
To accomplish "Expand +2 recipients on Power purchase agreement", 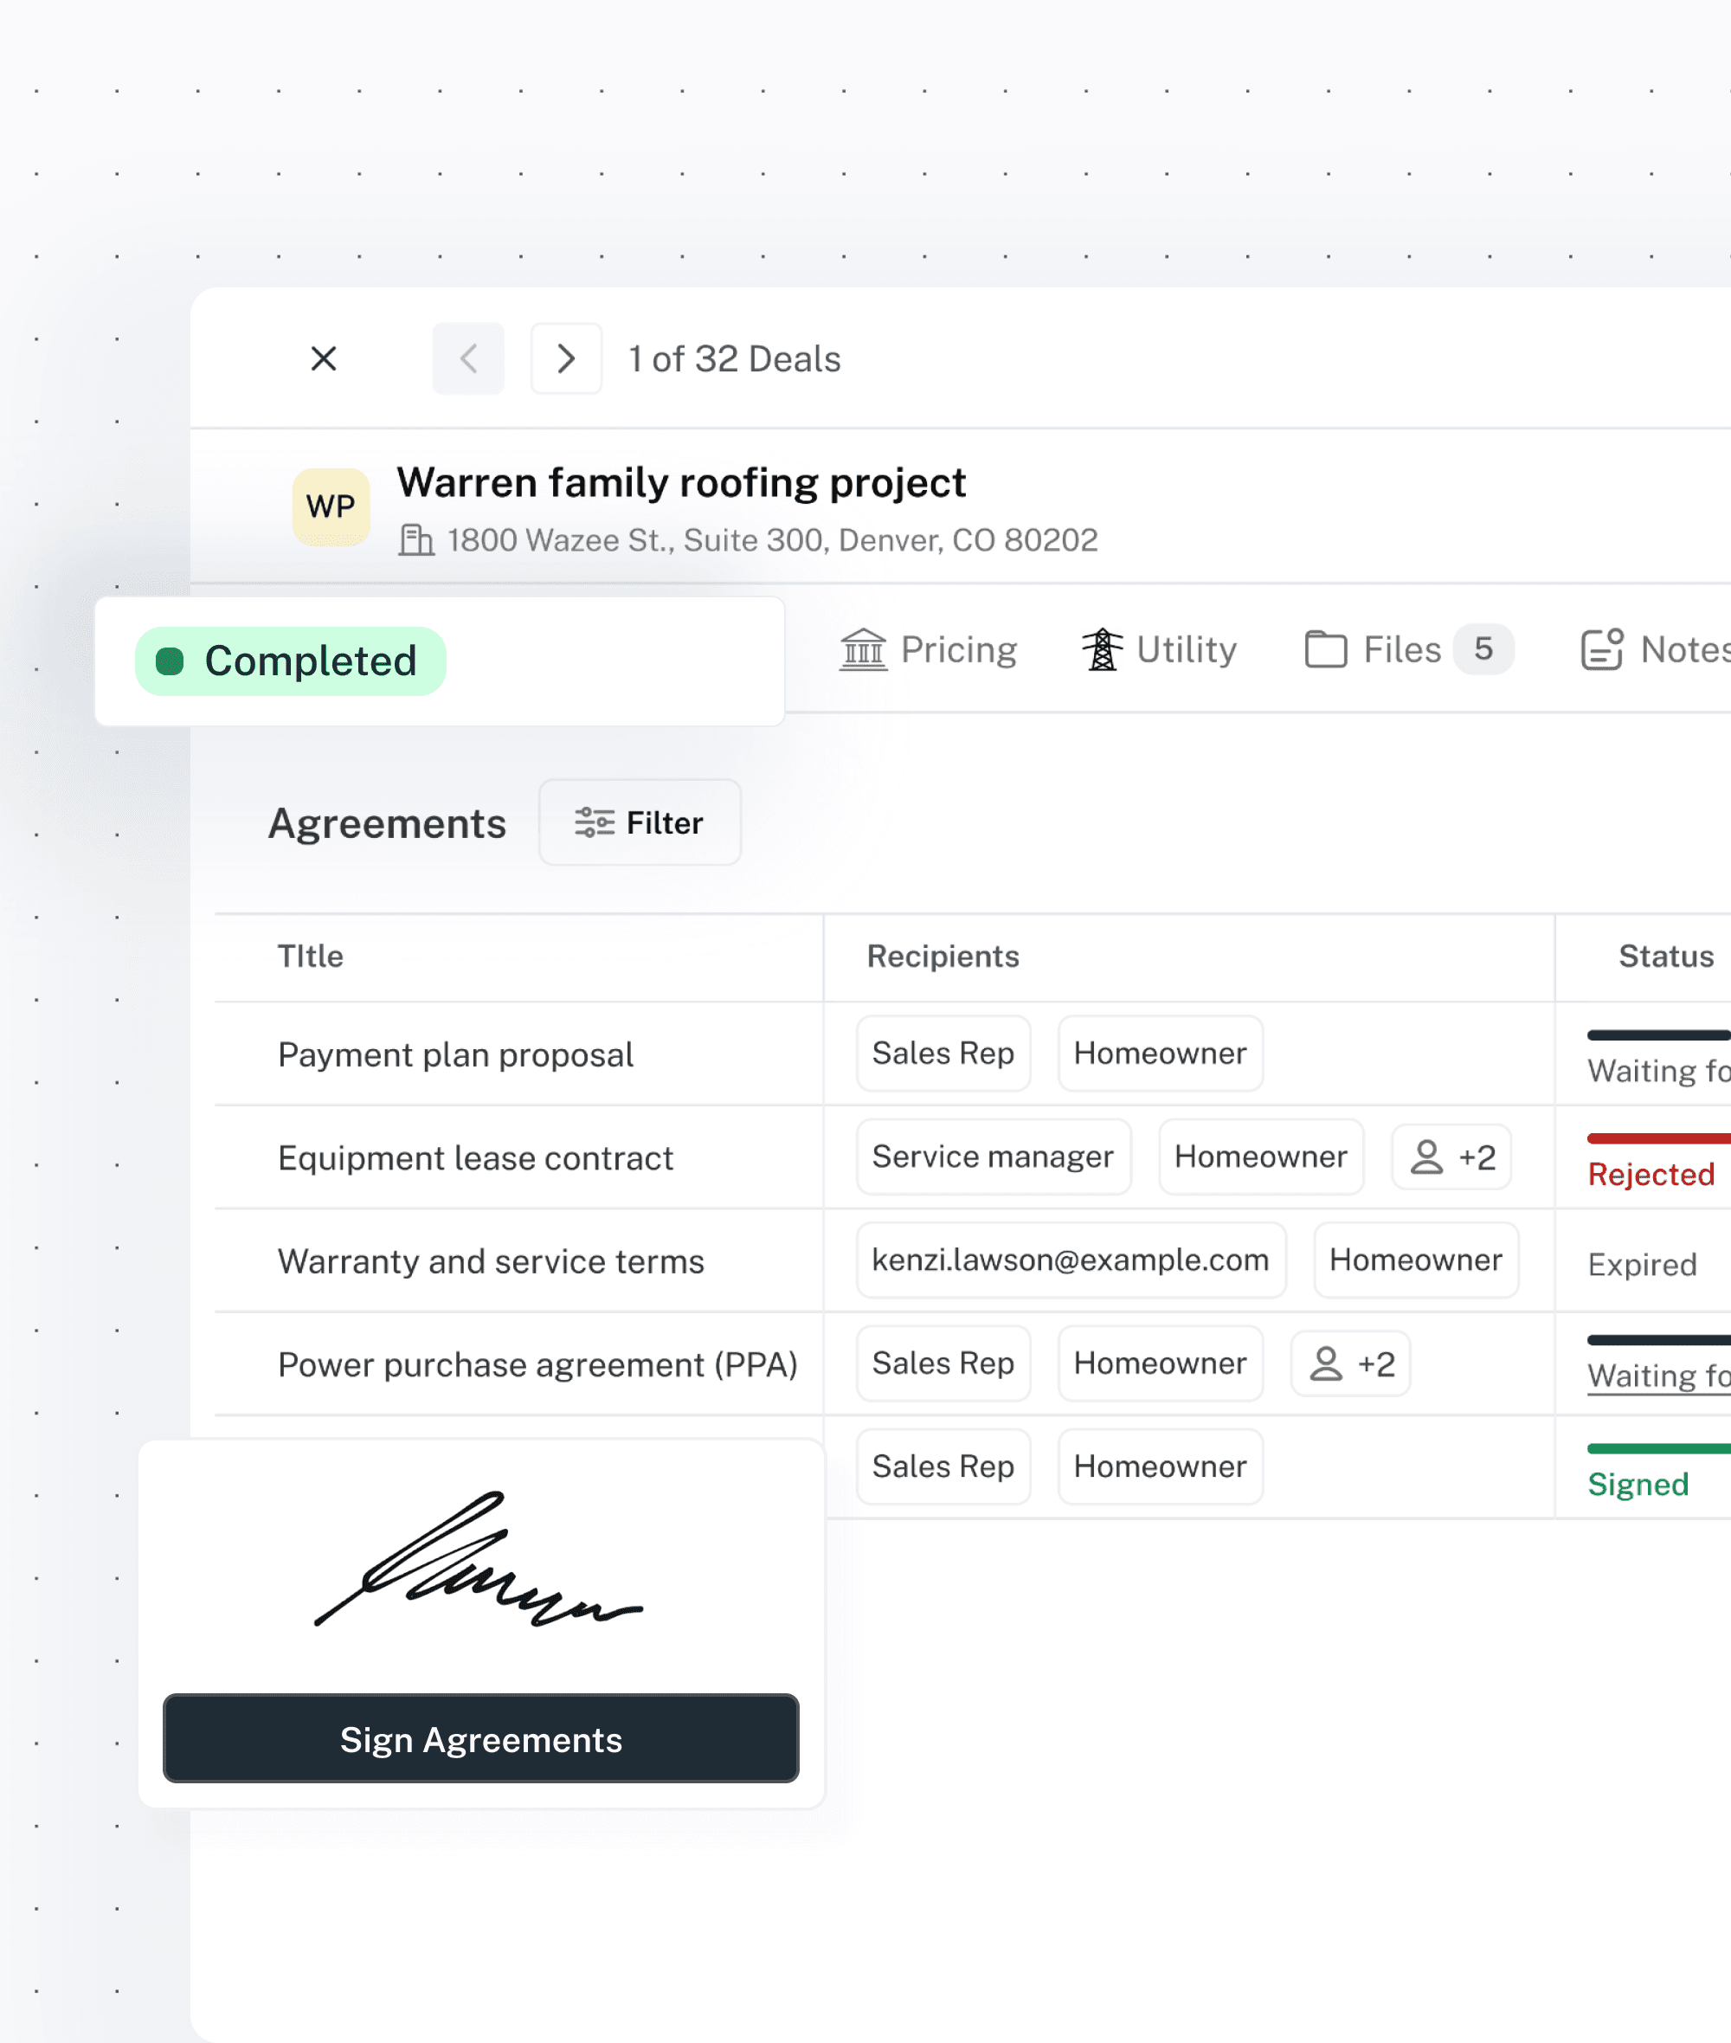I will [1350, 1364].
